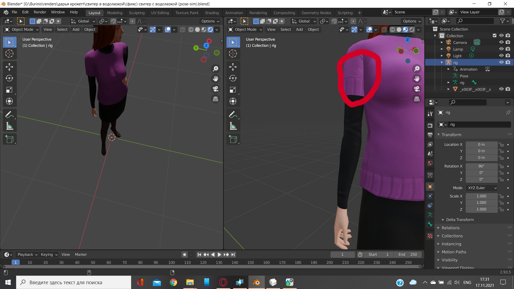Image resolution: width=514 pixels, height=289 pixels.
Task: Hide the Camera object in outliner
Action: coord(501,42)
